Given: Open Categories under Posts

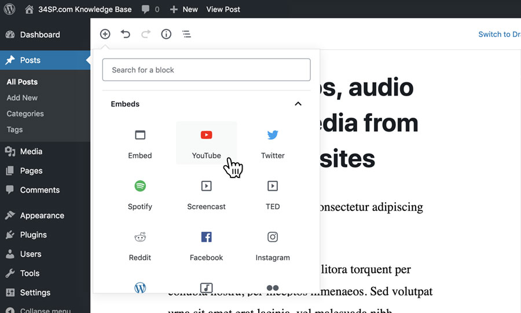Looking at the screenshot, I should (25, 114).
